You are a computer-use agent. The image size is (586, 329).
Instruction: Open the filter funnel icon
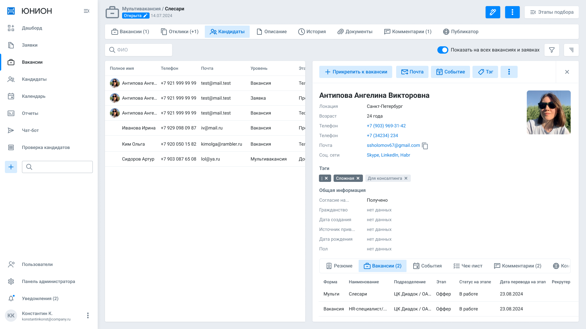(552, 50)
